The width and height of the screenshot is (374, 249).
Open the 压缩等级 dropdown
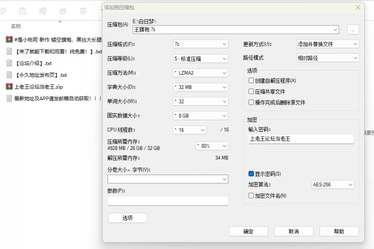201,59
